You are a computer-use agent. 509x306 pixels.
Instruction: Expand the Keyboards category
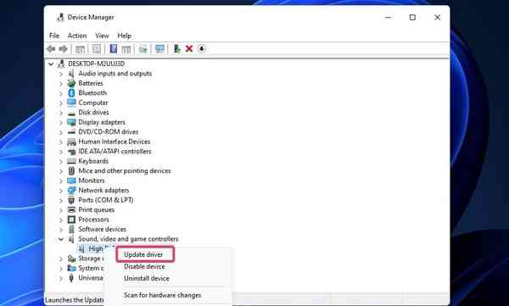tap(61, 161)
